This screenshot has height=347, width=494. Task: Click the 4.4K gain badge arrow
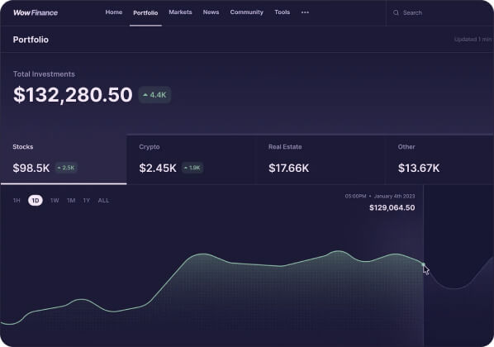tap(145, 94)
